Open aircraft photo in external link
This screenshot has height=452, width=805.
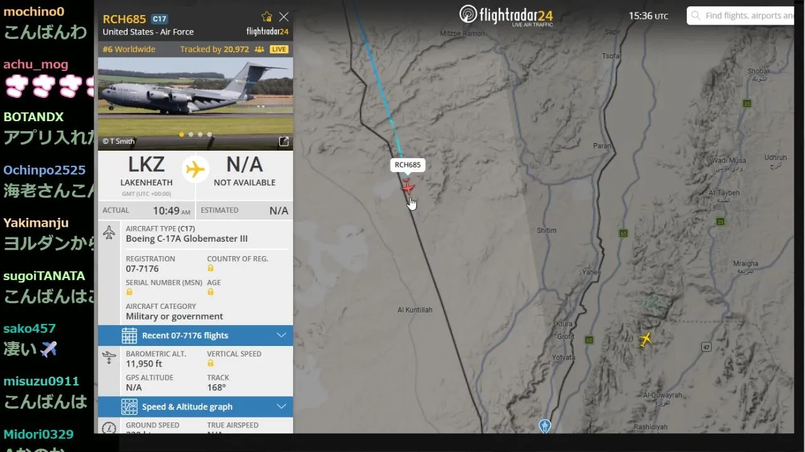click(x=284, y=141)
